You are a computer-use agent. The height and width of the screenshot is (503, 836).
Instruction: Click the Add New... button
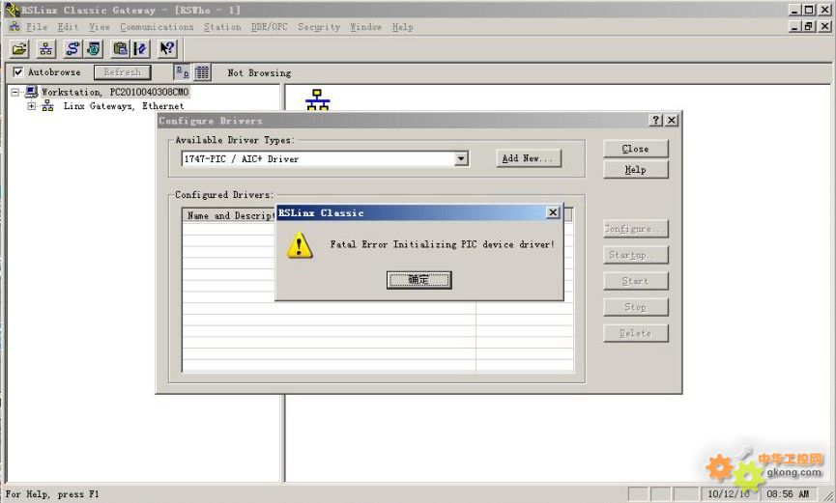[x=529, y=158]
